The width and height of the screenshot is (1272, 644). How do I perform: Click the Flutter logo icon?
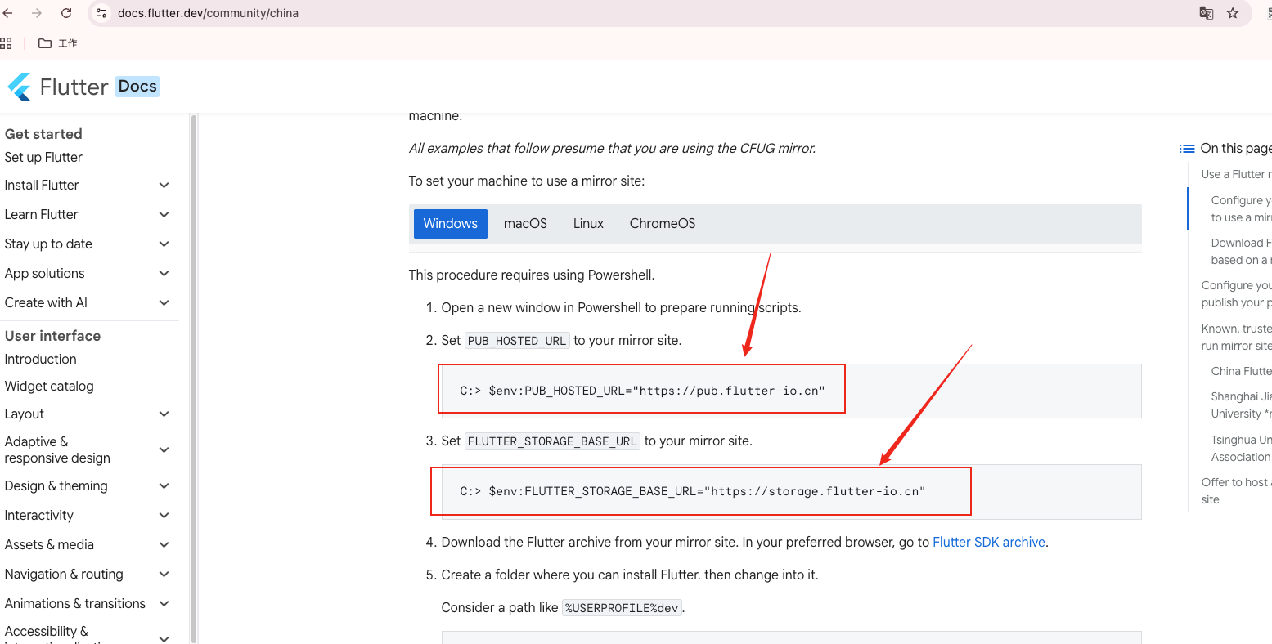tap(19, 87)
